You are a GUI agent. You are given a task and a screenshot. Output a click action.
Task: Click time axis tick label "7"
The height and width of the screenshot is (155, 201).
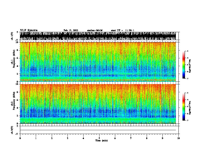click(x=131, y=138)
